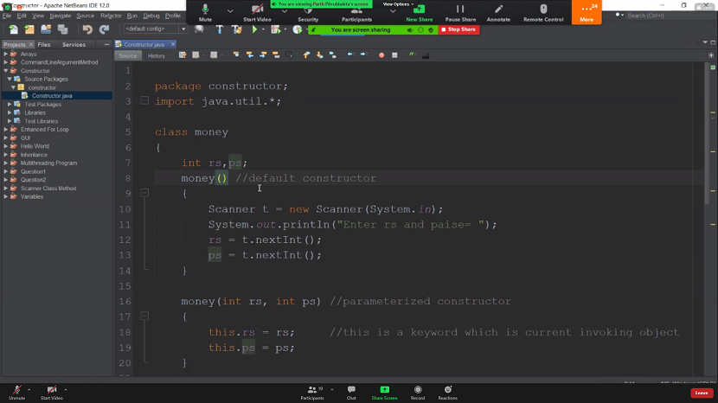
Task: Click the Source editor view button
Action: [x=128, y=55]
